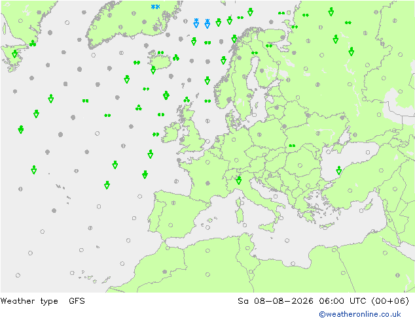Click the half-filled circle over northern Spain
This screenshot has width=415, height=320.
173,203
